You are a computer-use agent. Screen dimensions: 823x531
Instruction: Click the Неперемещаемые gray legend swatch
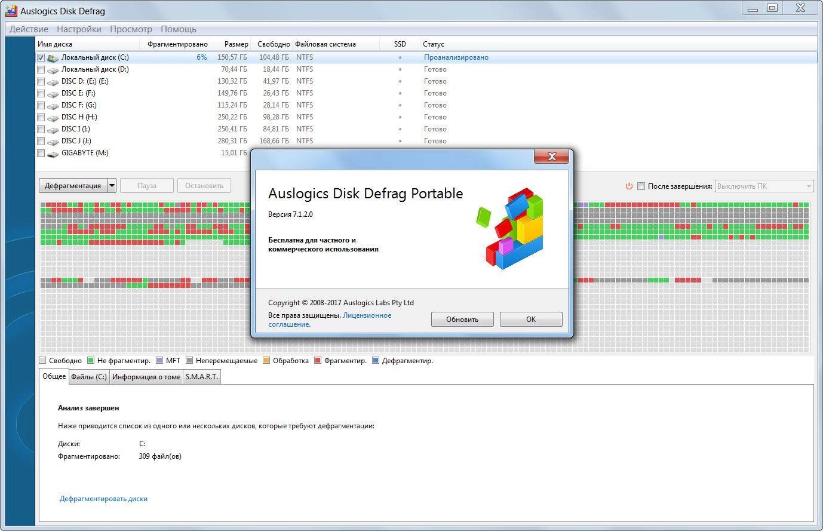pyautogui.click(x=189, y=361)
